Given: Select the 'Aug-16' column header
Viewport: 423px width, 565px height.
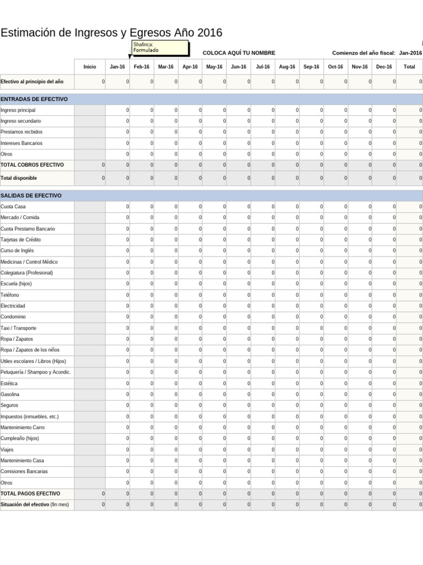Looking at the screenshot, I should 287,67.
